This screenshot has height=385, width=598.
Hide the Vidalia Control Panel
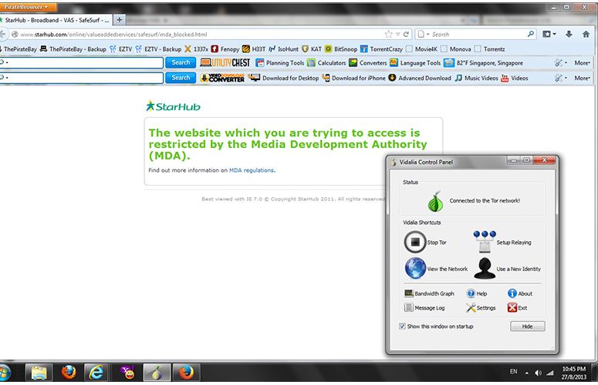click(528, 326)
